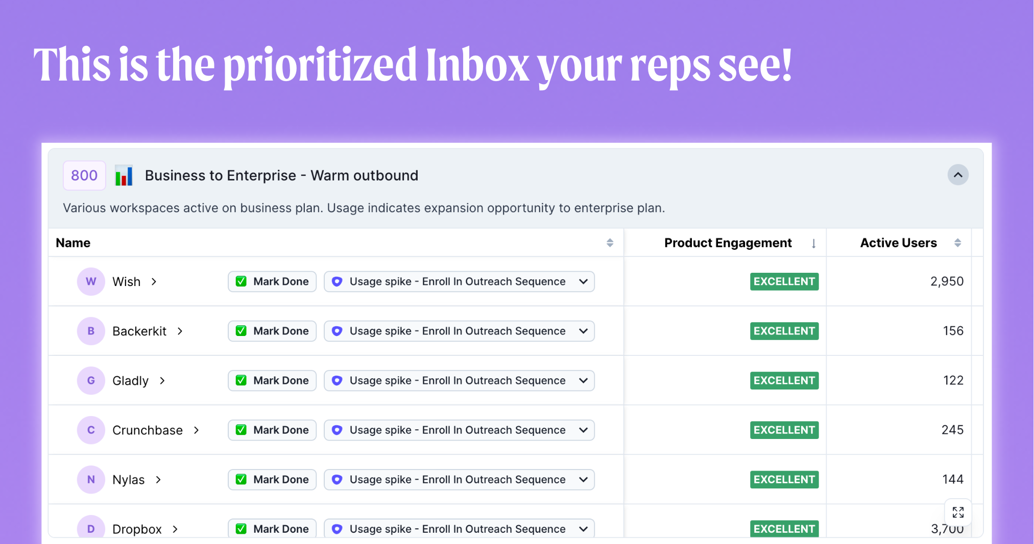1034x544 pixels.
Task: Mark Gladly as done
Action: pos(272,380)
